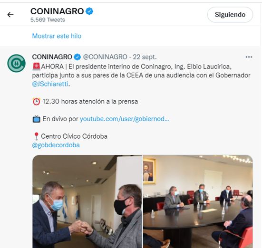
Task: Expand the three-dots tweet options menu
Action: [x=249, y=57]
